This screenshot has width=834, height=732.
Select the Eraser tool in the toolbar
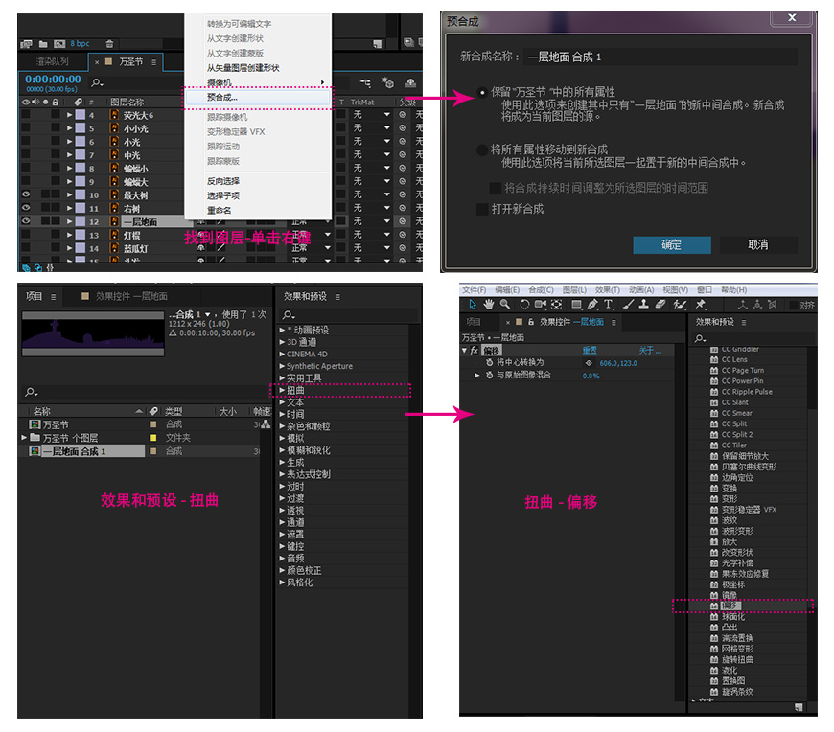(x=660, y=305)
